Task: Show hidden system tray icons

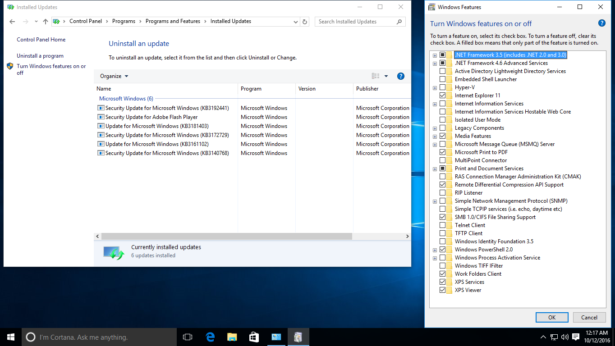Action: (543, 337)
